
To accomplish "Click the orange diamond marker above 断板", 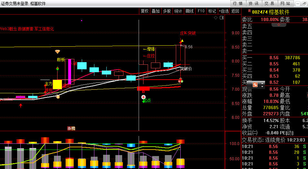I will [x=58, y=51].
